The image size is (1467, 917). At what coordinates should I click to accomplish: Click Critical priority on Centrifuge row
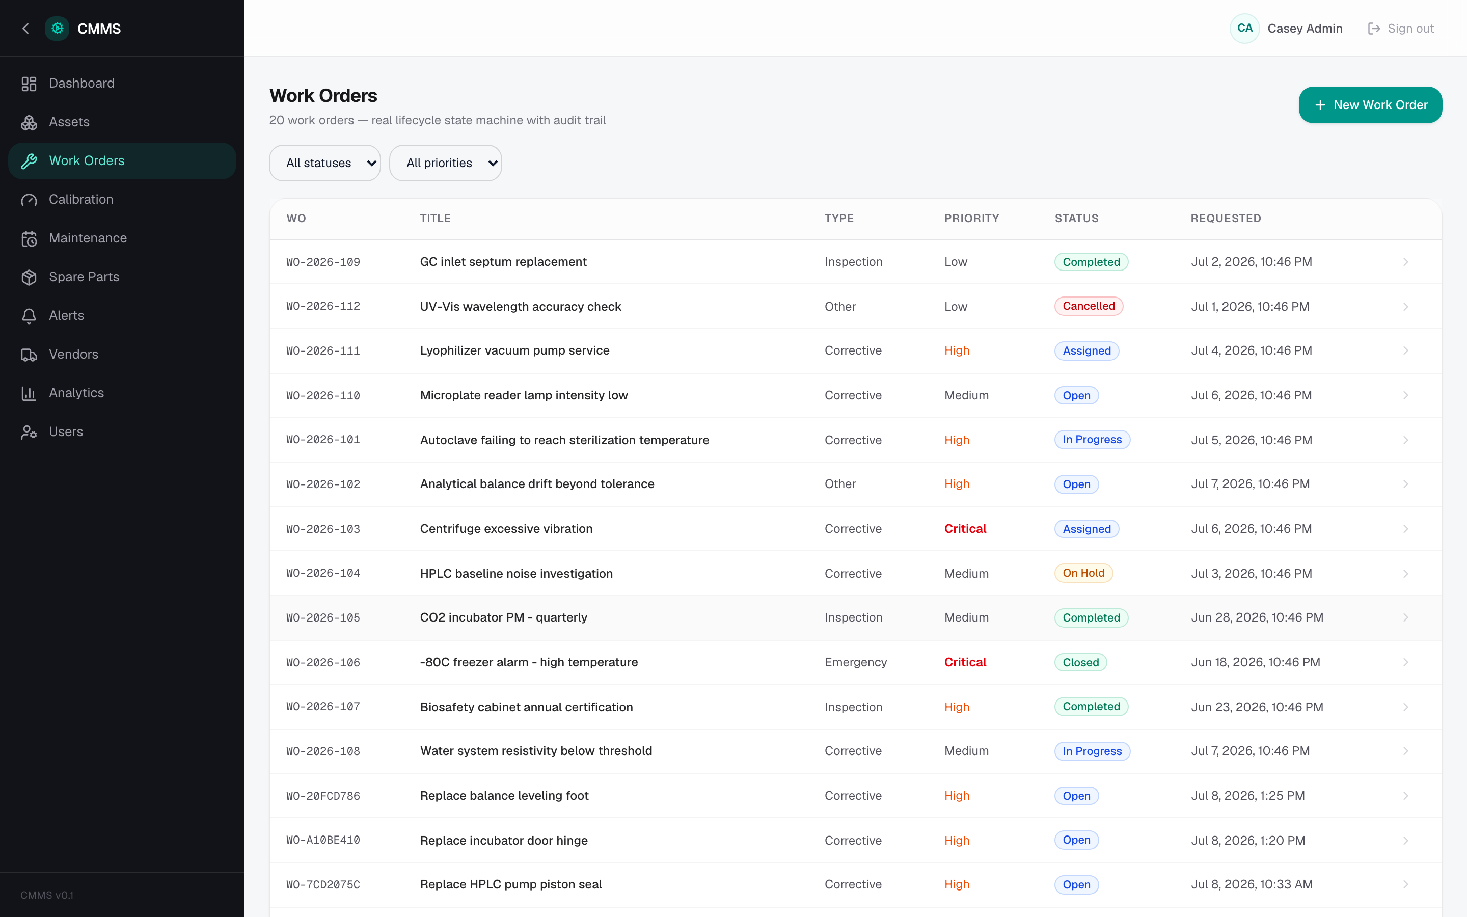tap(965, 529)
